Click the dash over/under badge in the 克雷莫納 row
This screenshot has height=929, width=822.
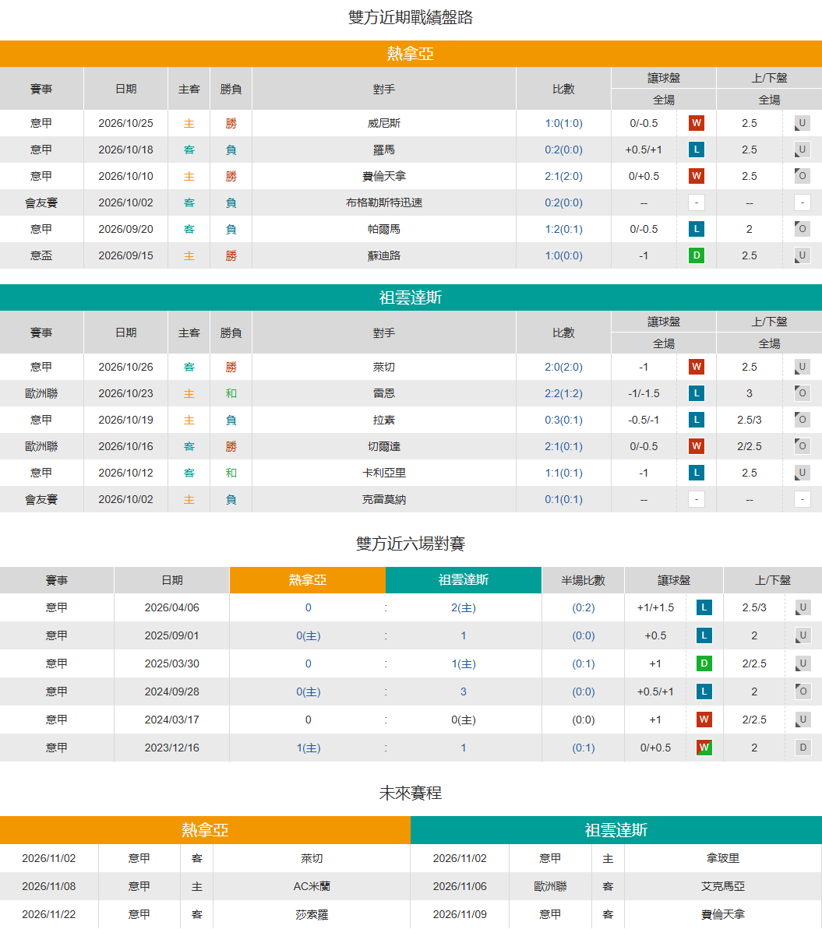tap(802, 499)
